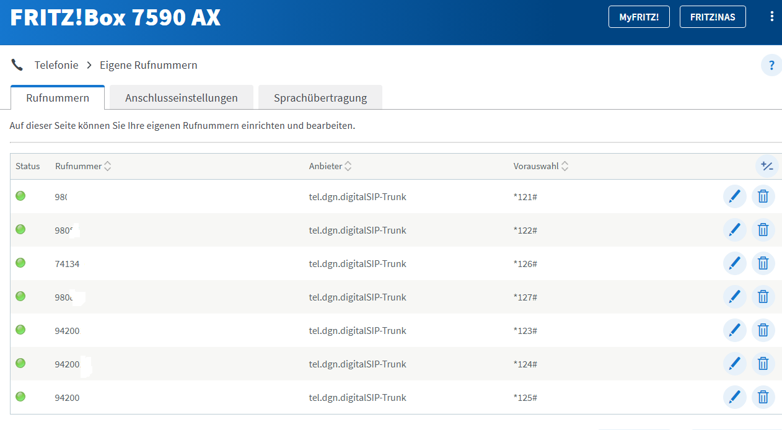Delete the number with Vorauswahl *125#
Screen dimensions: 782x430
click(x=763, y=397)
